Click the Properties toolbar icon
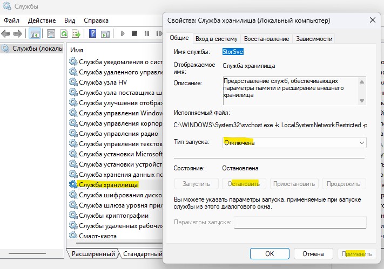384x269 pixels. click(x=51, y=33)
